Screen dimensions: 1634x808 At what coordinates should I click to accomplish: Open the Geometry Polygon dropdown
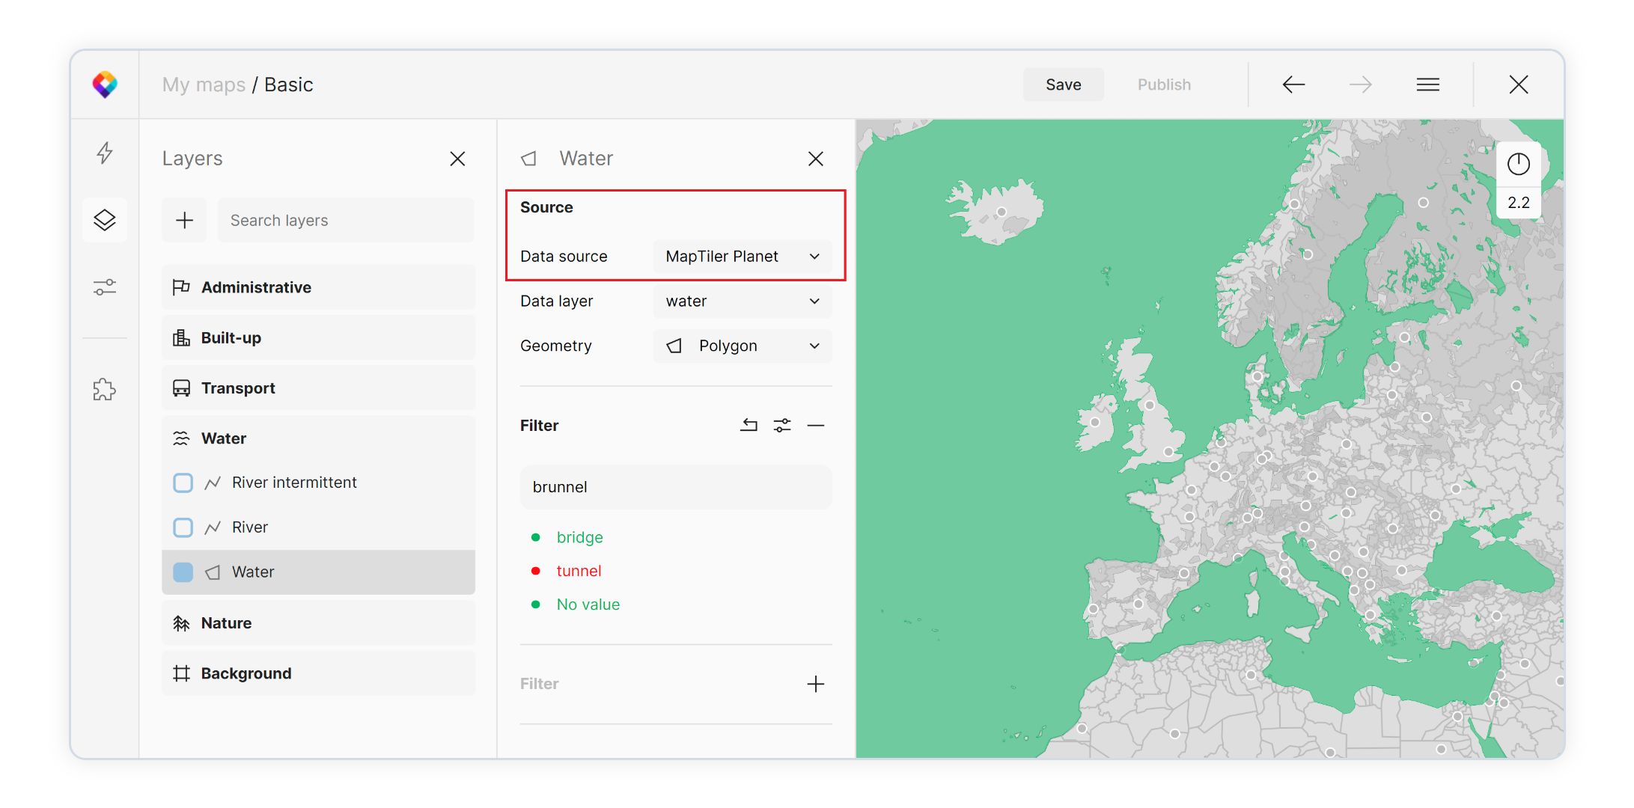(743, 346)
